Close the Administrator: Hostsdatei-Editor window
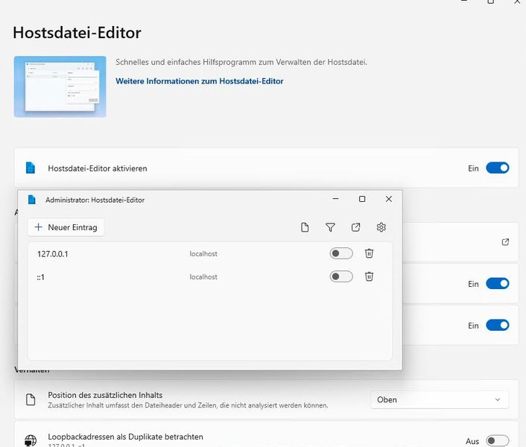The image size is (526, 447). tap(389, 199)
